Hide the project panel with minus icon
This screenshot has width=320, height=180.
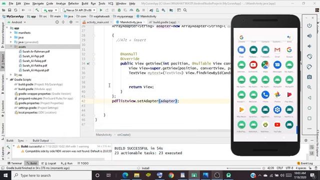(x=77, y=22)
